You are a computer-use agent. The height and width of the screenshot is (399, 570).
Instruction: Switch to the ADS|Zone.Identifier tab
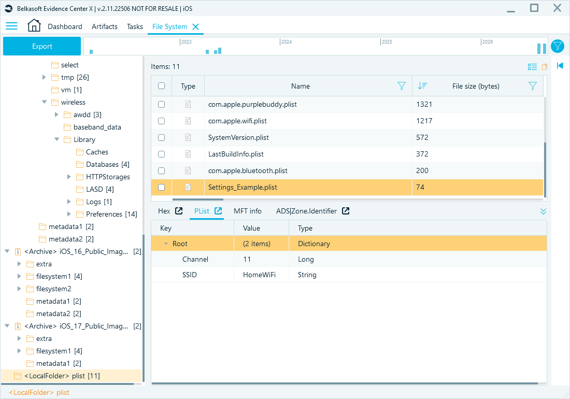[x=306, y=211]
